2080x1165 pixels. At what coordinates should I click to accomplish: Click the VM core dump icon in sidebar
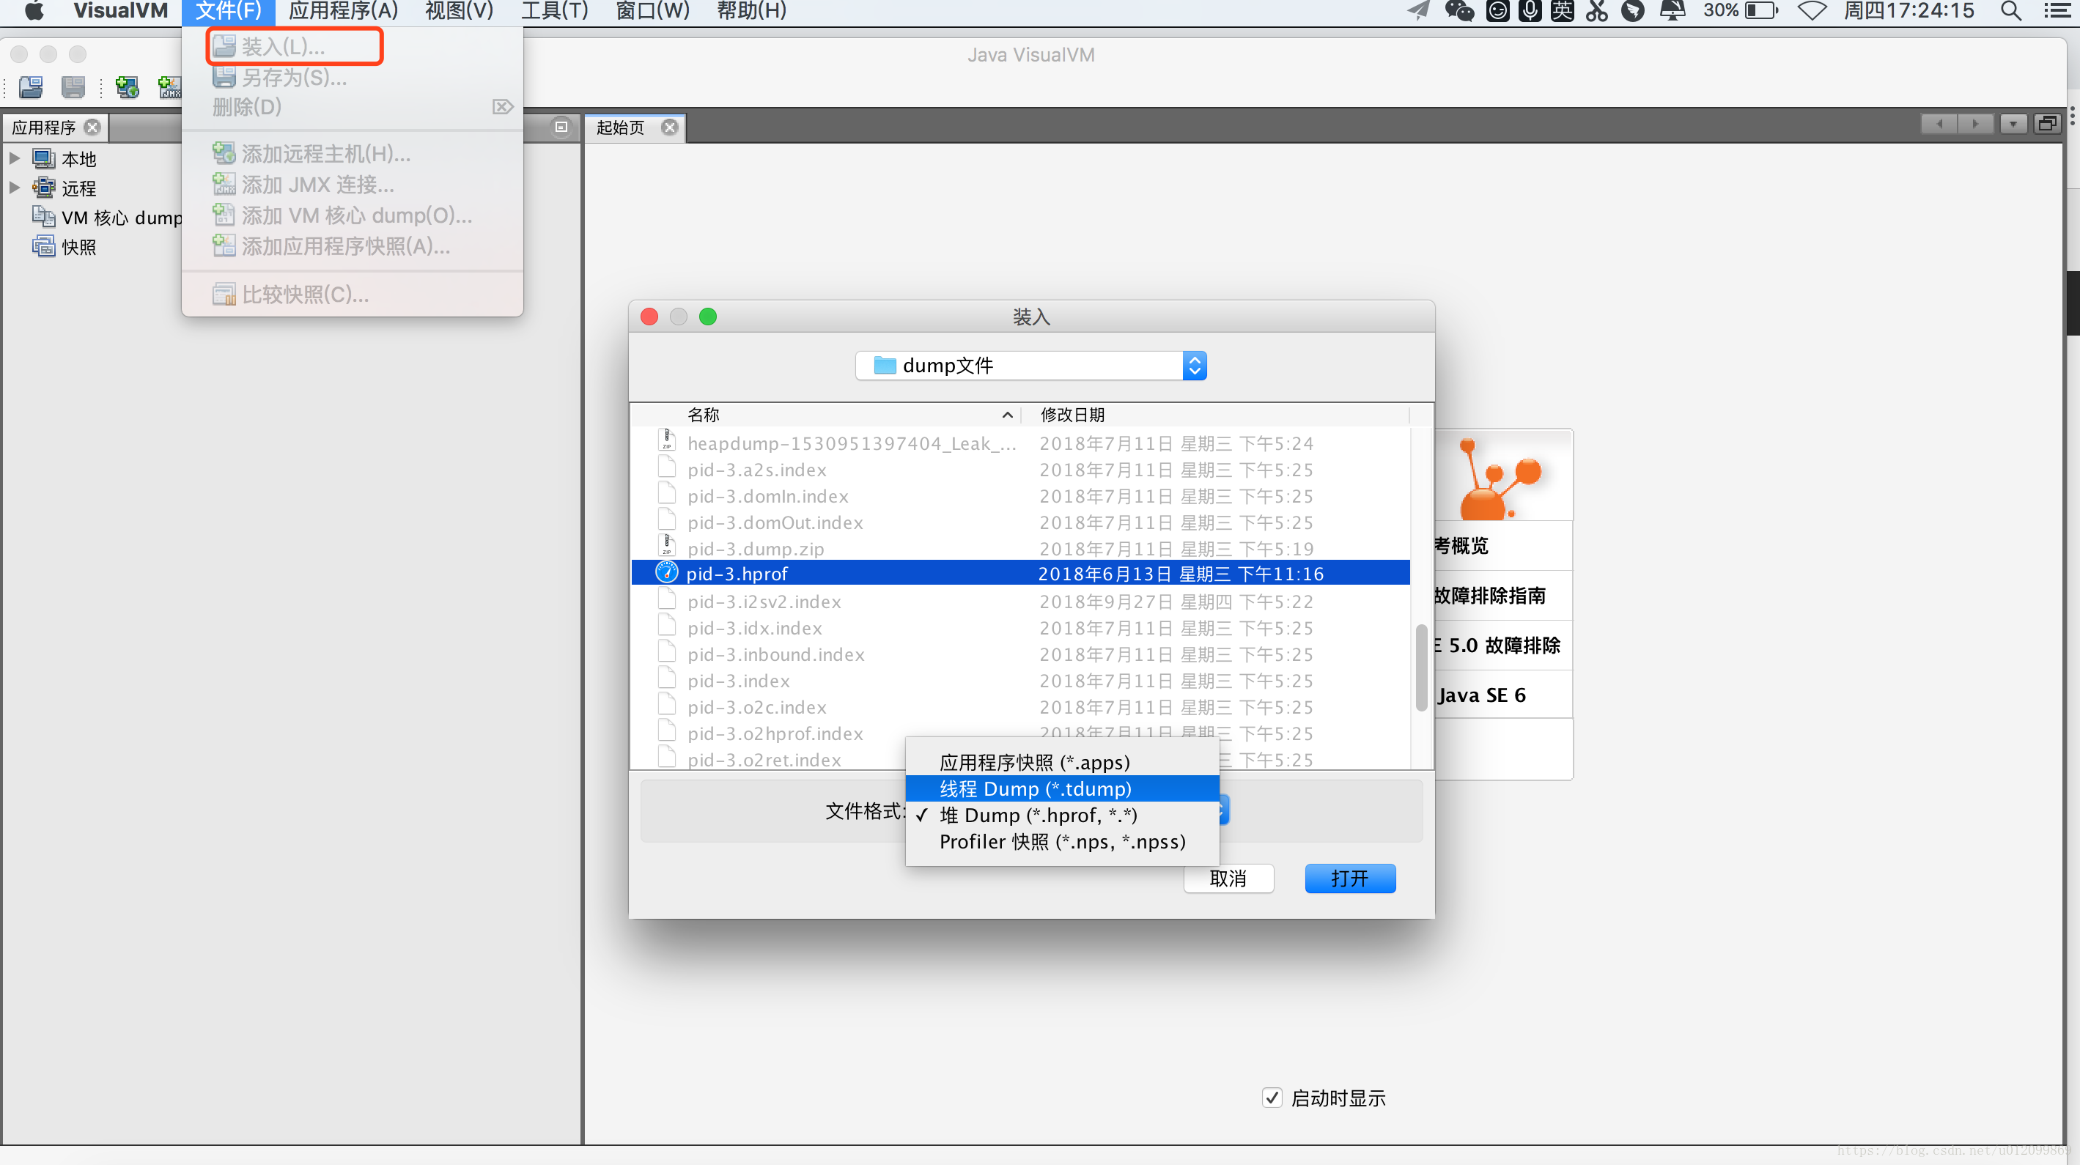(44, 215)
